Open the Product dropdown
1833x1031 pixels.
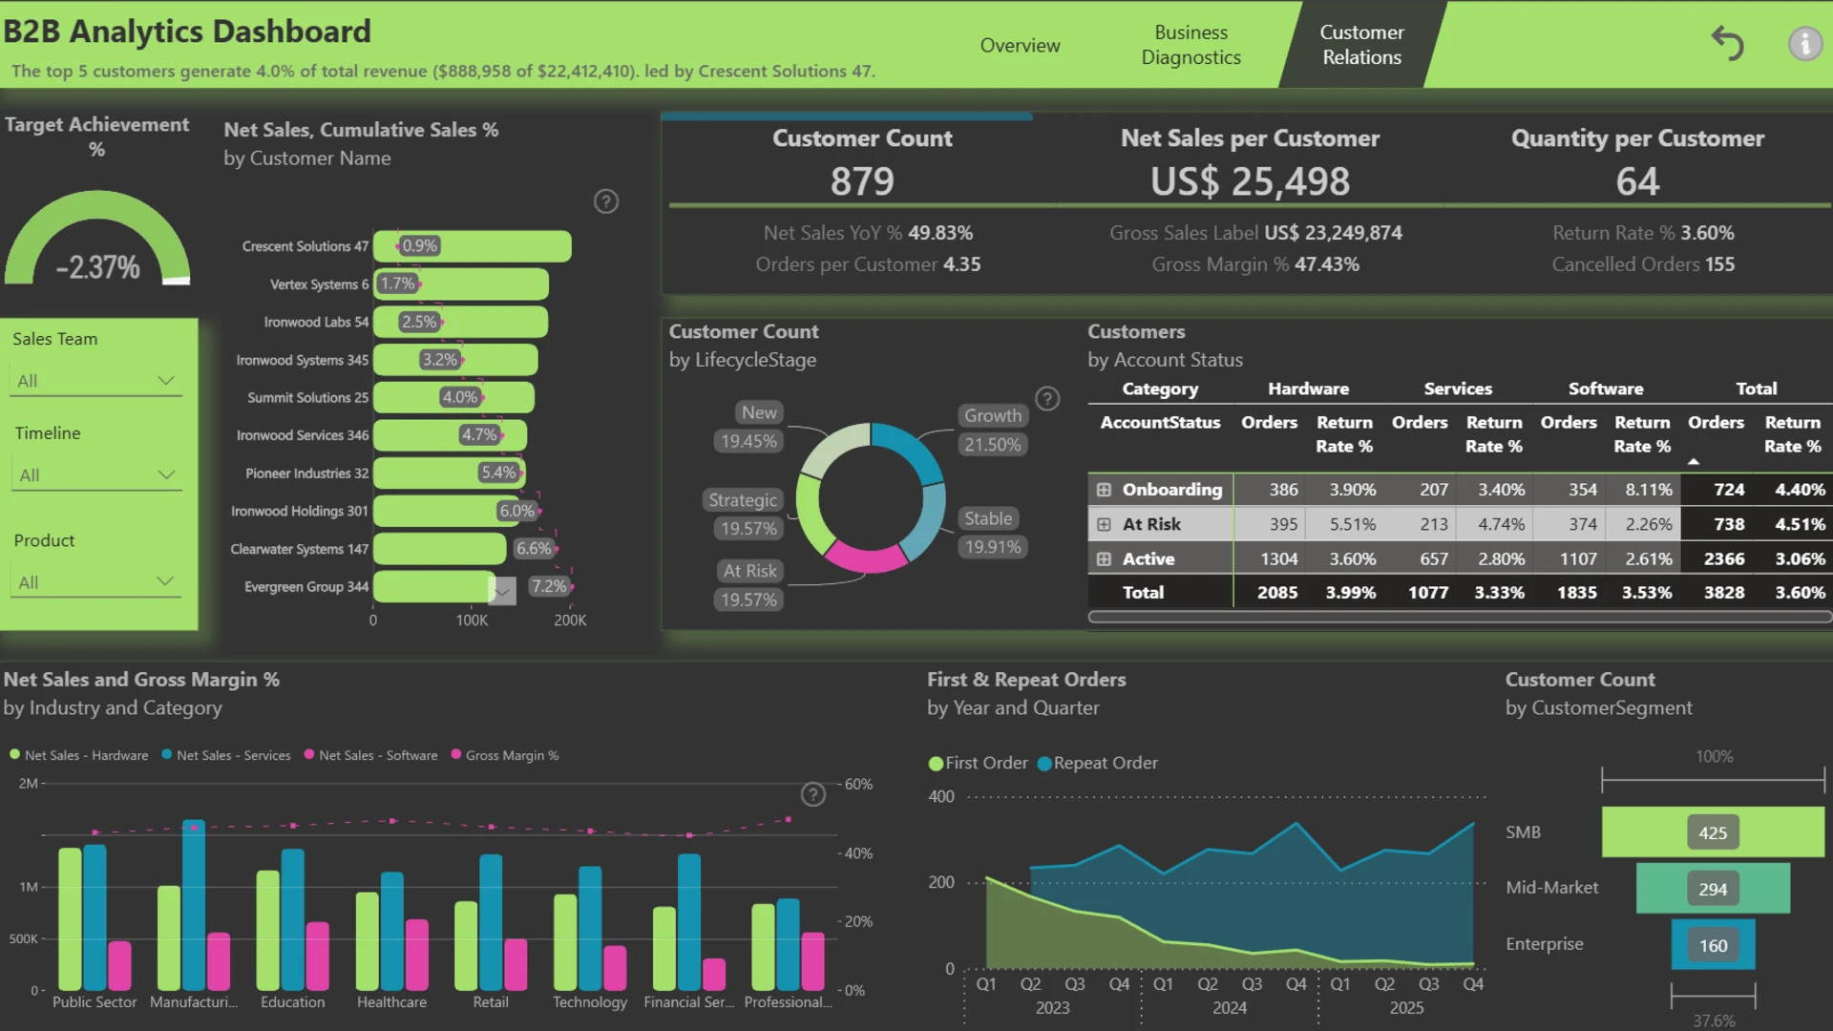[96, 582]
